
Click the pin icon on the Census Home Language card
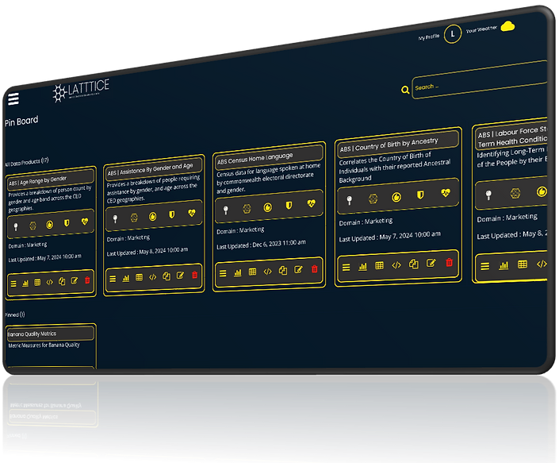pyautogui.click(x=226, y=210)
